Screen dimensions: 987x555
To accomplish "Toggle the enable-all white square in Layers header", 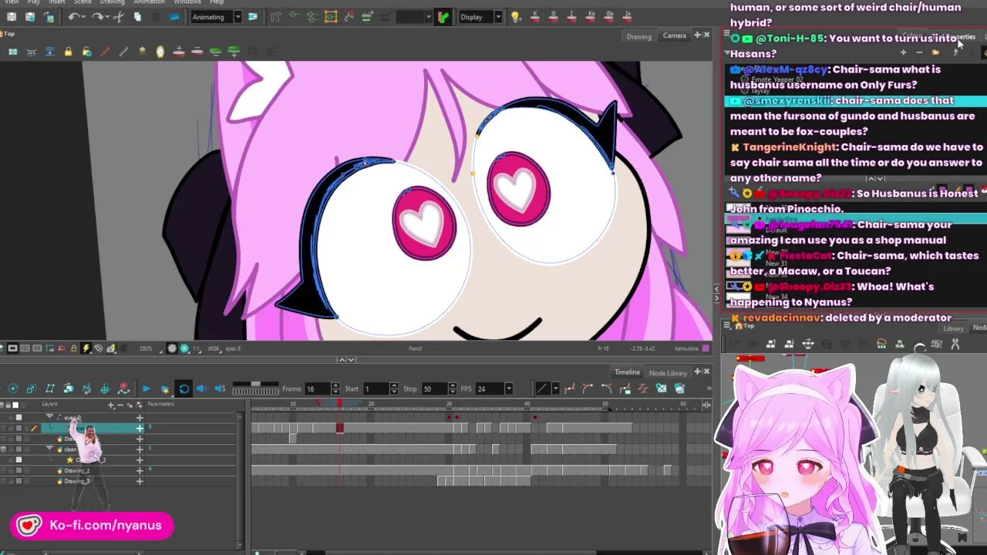I will pos(15,405).
